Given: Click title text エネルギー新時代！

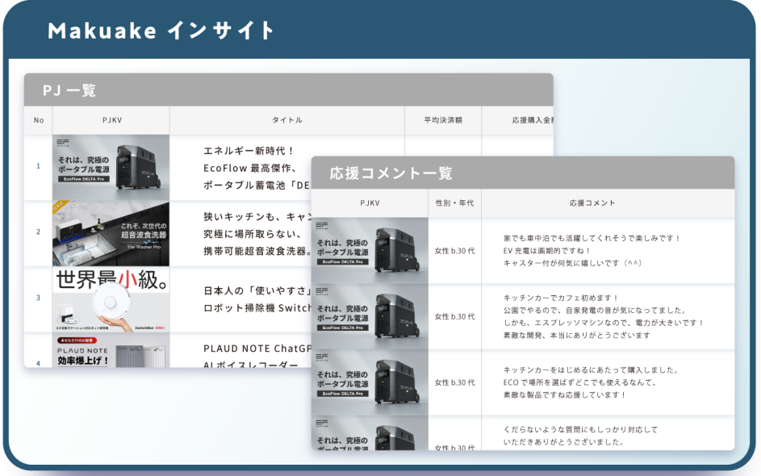Looking at the screenshot, I should 249,151.
